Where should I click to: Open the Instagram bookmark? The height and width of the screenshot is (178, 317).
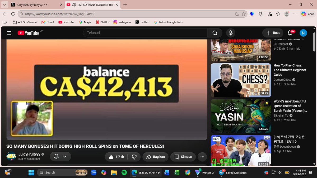[122, 22]
